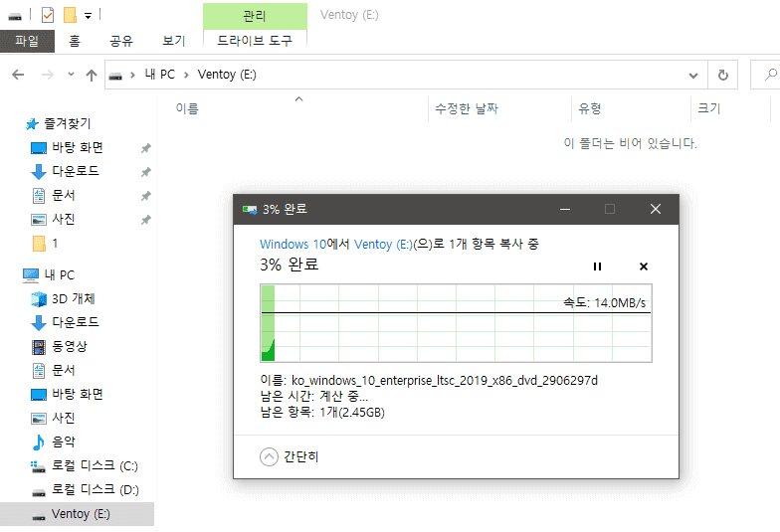Select the 관리 contextual tab
This screenshot has width=780, height=532.
point(255,16)
